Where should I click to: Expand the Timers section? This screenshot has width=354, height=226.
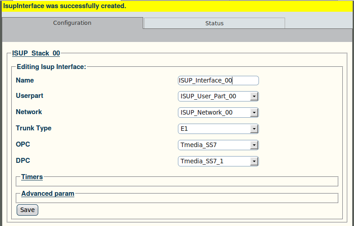click(x=32, y=177)
